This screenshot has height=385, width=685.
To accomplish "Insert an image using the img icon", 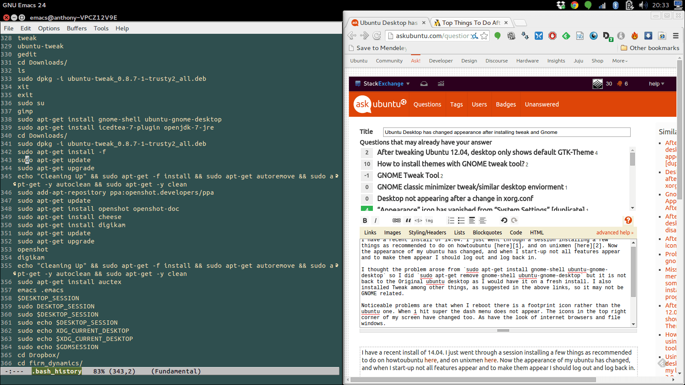I will (429, 220).
